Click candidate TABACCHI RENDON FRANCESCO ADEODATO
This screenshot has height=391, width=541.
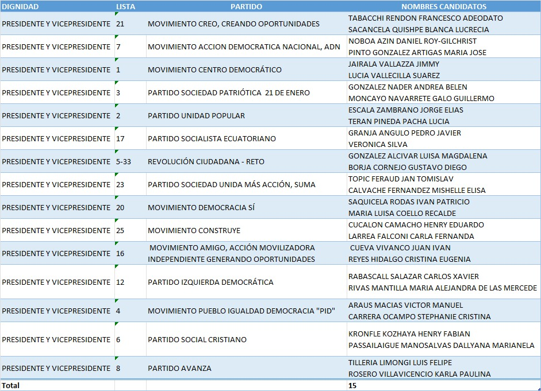425,18
